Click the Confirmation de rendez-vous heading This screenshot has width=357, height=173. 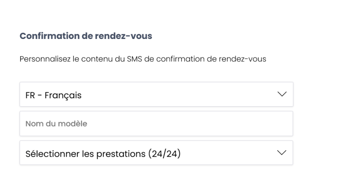[86, 36]
